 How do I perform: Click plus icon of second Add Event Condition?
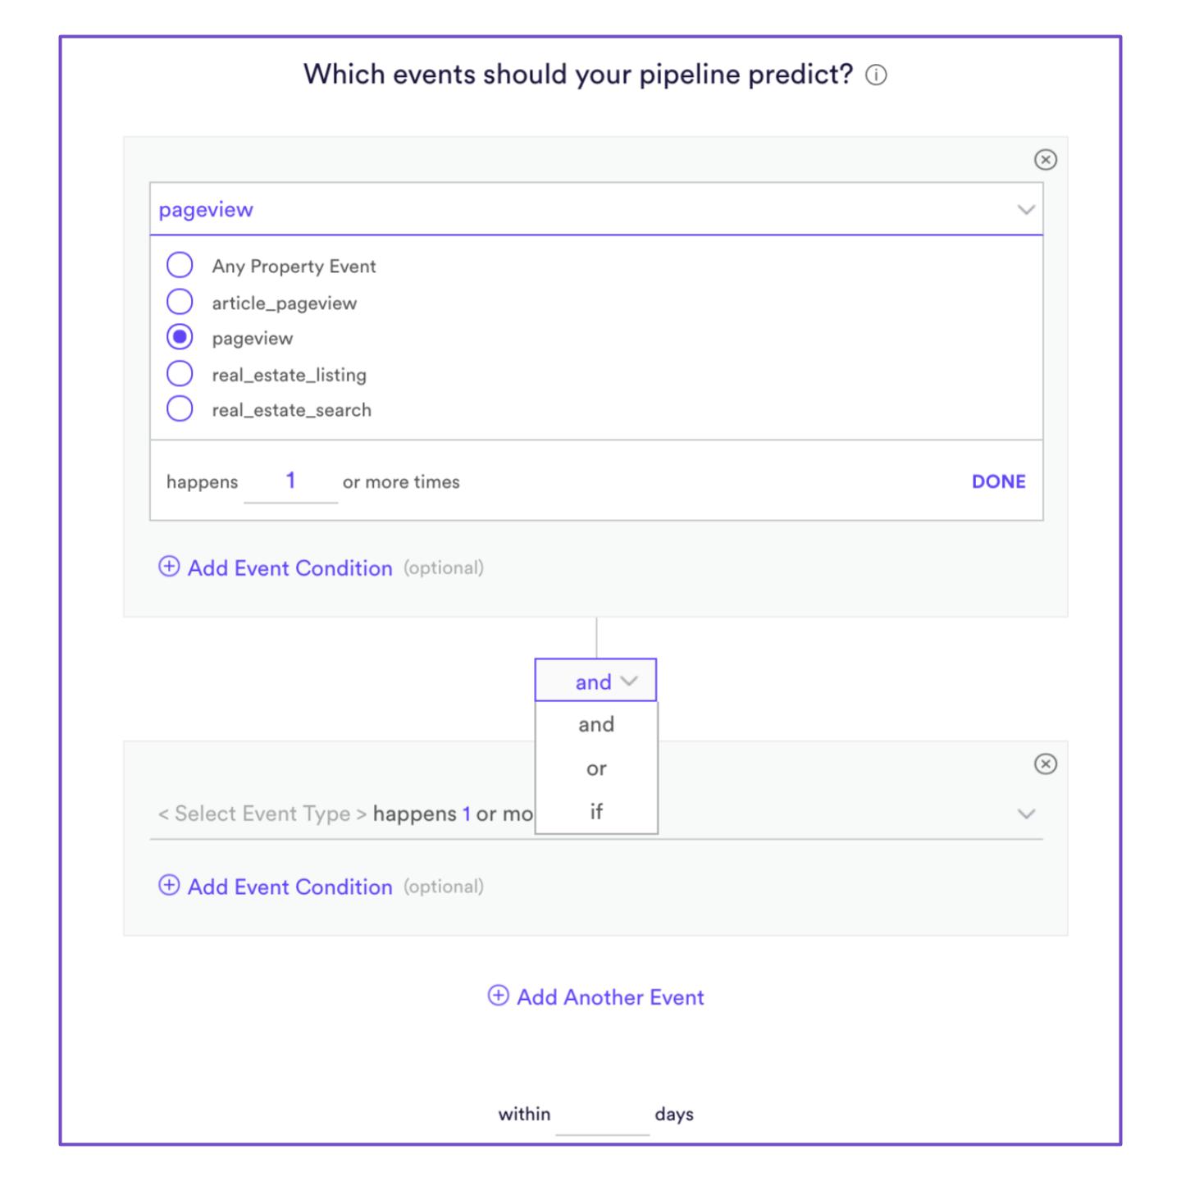tap(169, 885)
